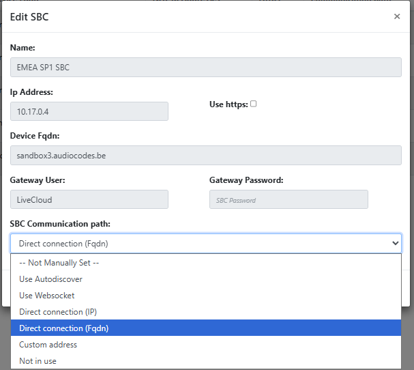Choose 'Use Autodiscover' from the list
The image size is (414, 370).
50,279
